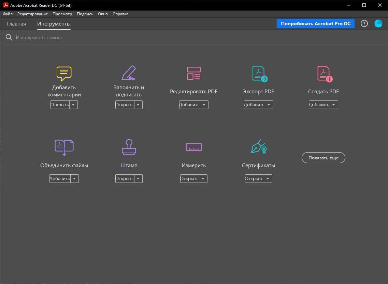Click the Create PDF icon
This screenshot has width=388, height=284.
click(x=325, y=74)
